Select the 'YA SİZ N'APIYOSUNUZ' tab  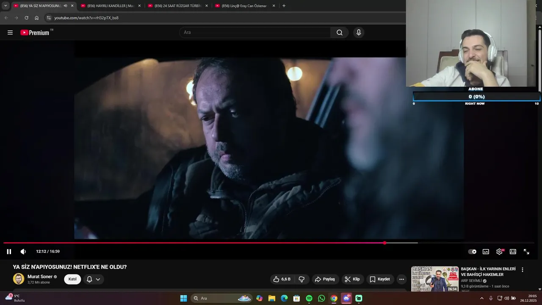click(40, 6)
